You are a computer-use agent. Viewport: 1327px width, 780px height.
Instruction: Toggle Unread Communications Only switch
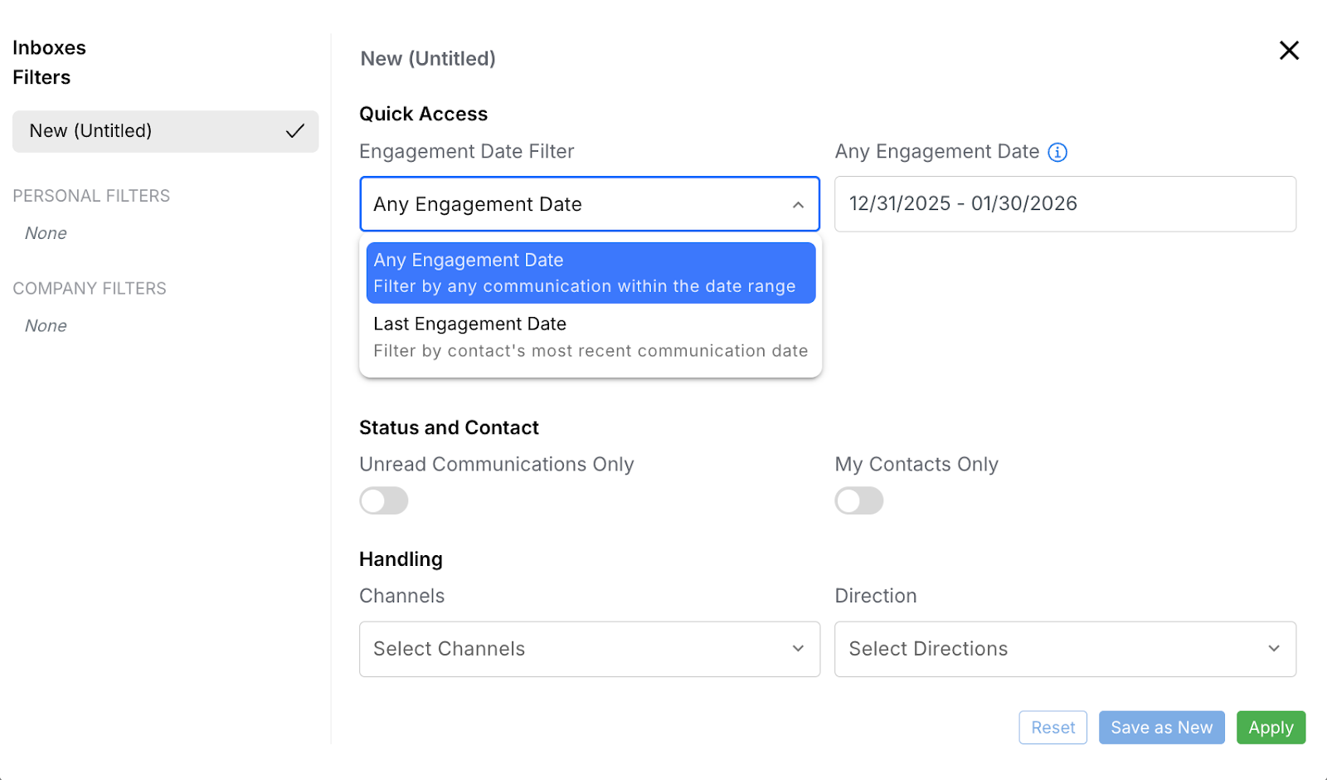[384, 501]
